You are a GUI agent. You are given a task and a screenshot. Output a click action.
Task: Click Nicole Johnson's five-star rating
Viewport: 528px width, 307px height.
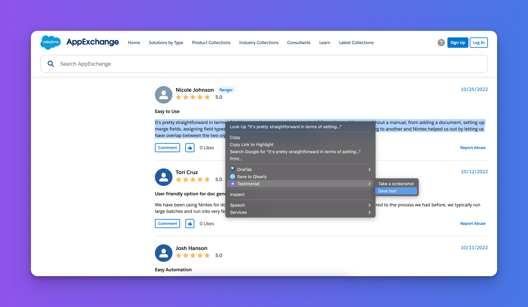pos(193,97)
